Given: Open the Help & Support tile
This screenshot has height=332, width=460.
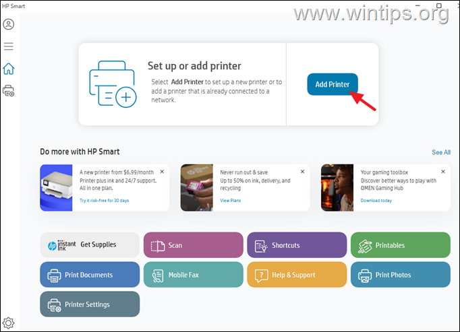Looking at the screenshot, I should click(x=297, y=275).
